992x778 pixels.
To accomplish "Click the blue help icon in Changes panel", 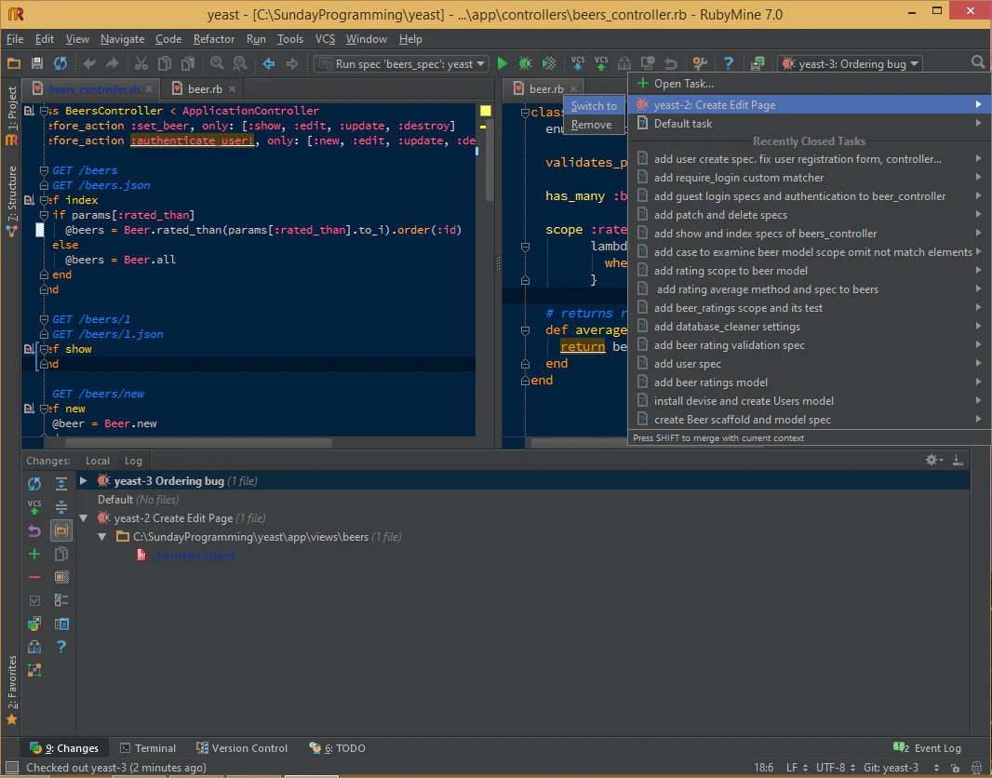I will click(x=61, y=647).
